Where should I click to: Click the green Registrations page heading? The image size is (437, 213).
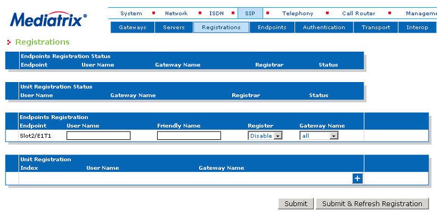42,42
